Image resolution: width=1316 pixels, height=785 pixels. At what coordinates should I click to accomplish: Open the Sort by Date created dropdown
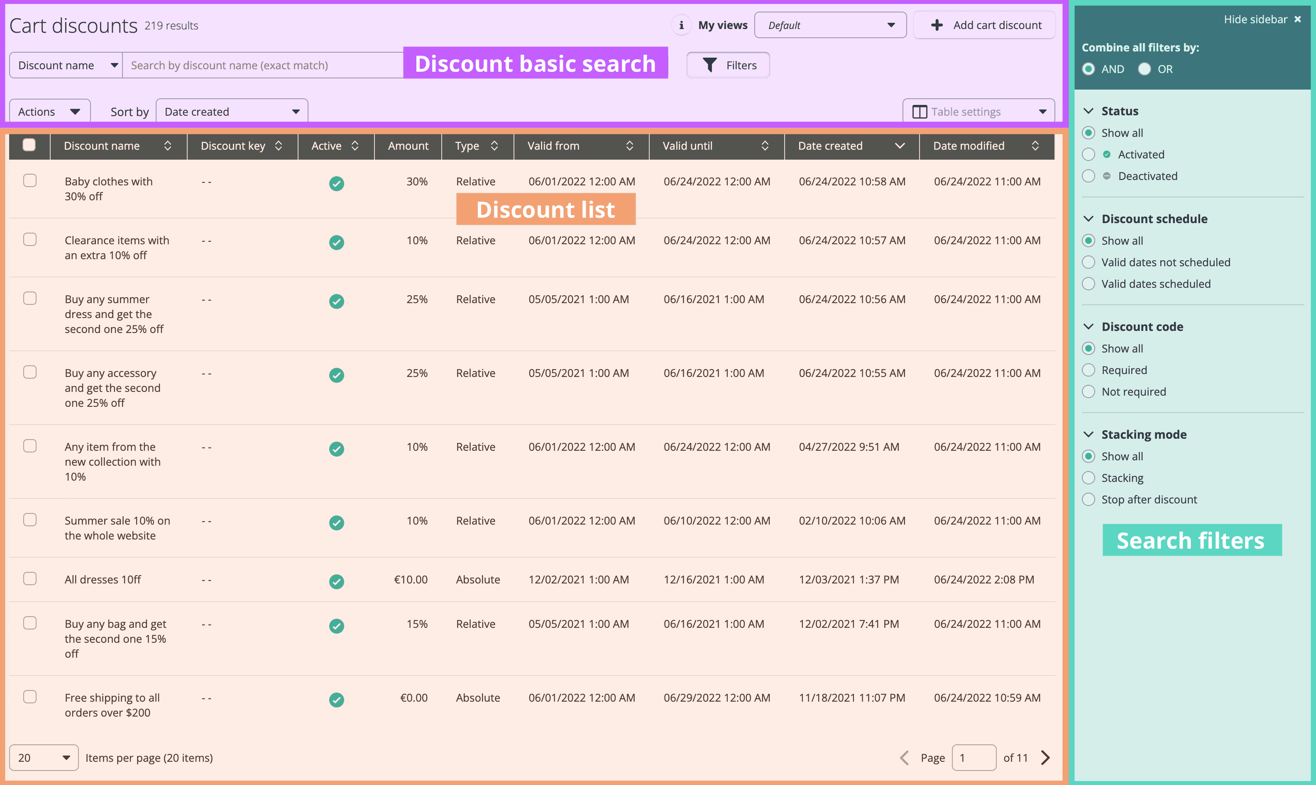click(231, 112)
